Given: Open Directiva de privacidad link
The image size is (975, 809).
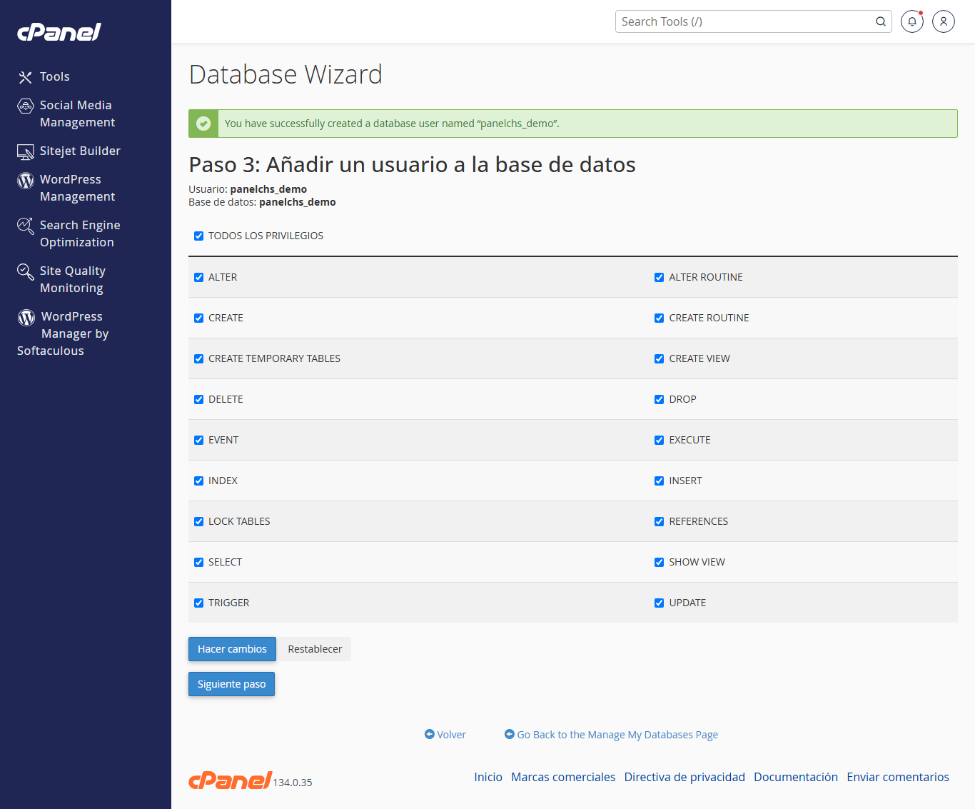Looking at the screenshot, I should pos(684,777).
